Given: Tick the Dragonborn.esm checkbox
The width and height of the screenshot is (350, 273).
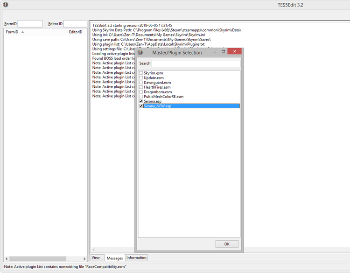Looking at the screenshot, I should [x=141, y=92].
